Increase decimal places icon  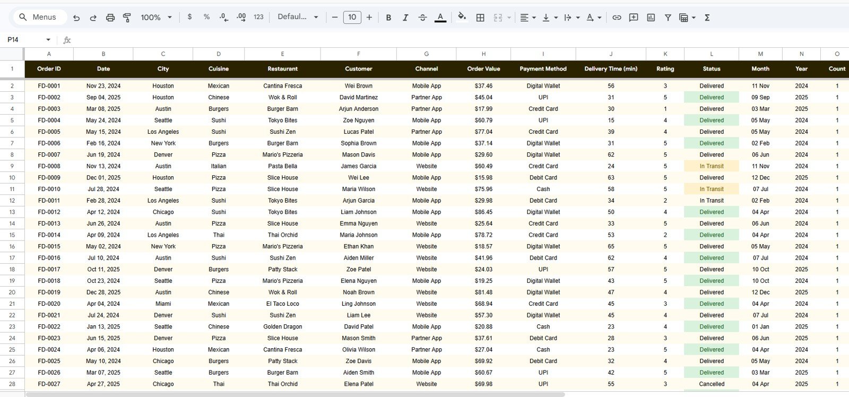tap(241, 17)
